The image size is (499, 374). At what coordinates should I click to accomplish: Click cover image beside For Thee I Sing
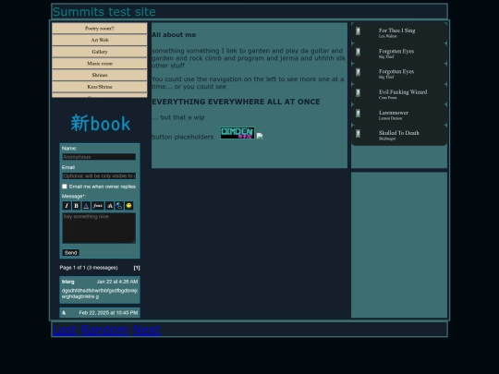point(358,31)
